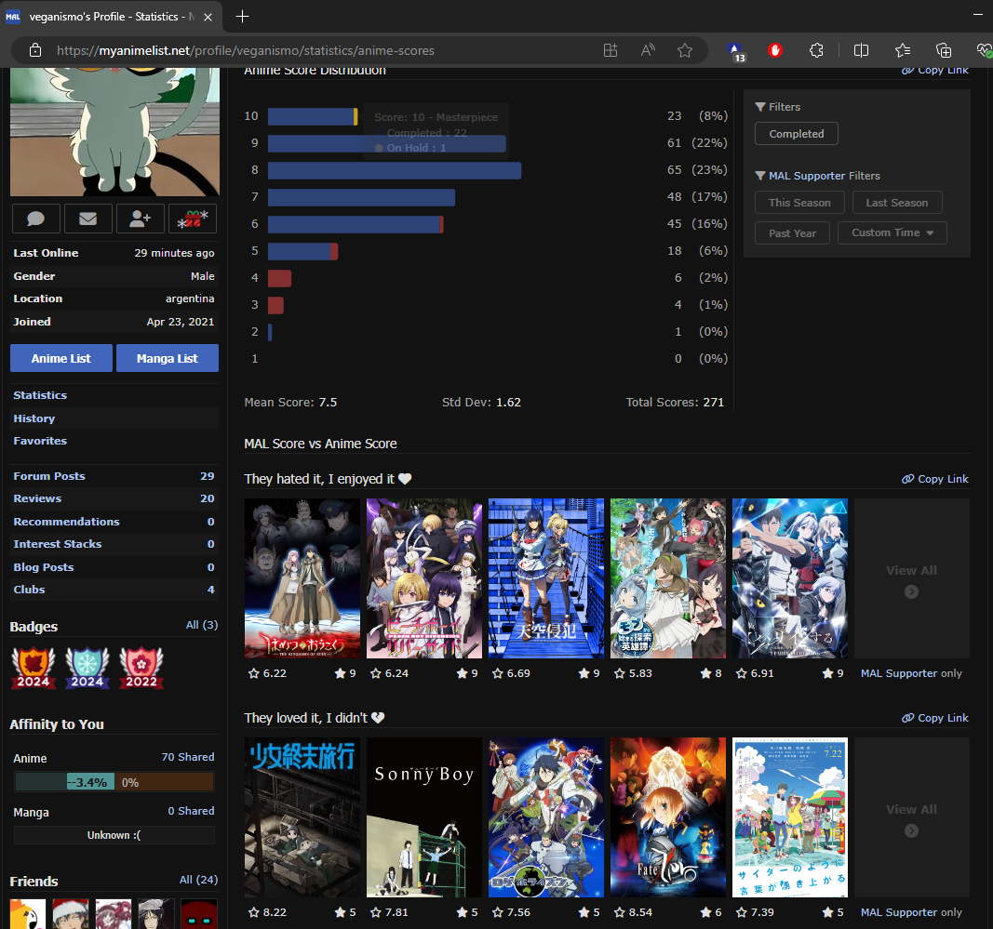This screenshot has width=993, height=929.
Task: Open the anime poster rated 7.56
Action: [x=546, y=817]
